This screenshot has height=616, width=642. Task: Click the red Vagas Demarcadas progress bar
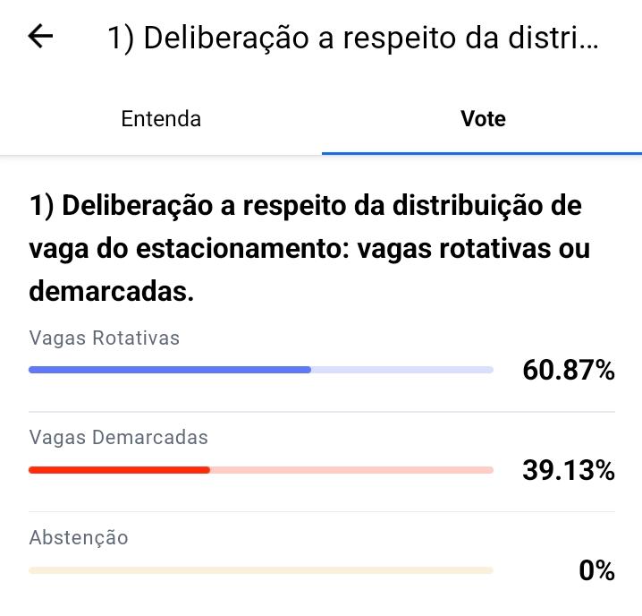261,470
